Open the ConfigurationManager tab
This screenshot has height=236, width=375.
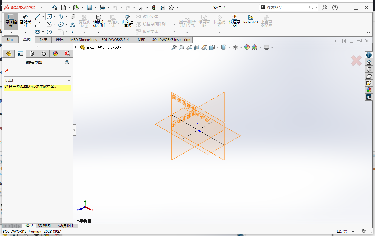click(32, 54)
